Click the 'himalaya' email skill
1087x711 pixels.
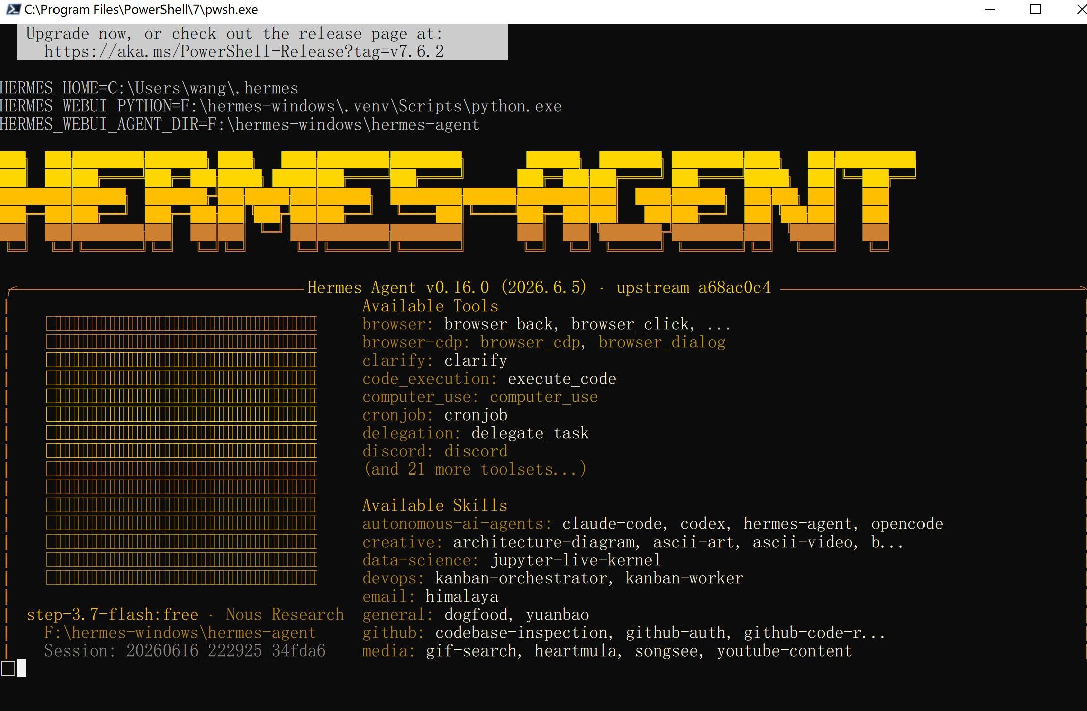tap(462, 597)
